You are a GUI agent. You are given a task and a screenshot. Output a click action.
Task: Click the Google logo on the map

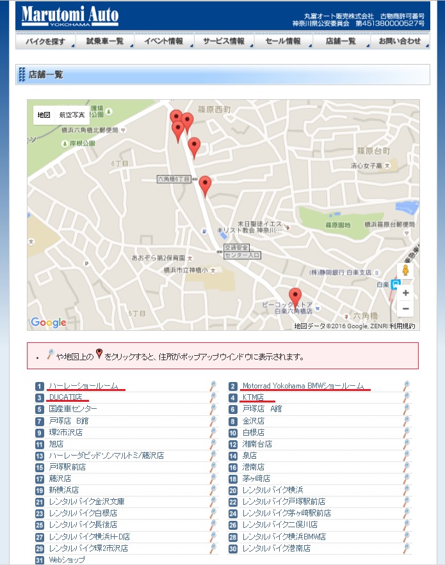tap(49, 322)
